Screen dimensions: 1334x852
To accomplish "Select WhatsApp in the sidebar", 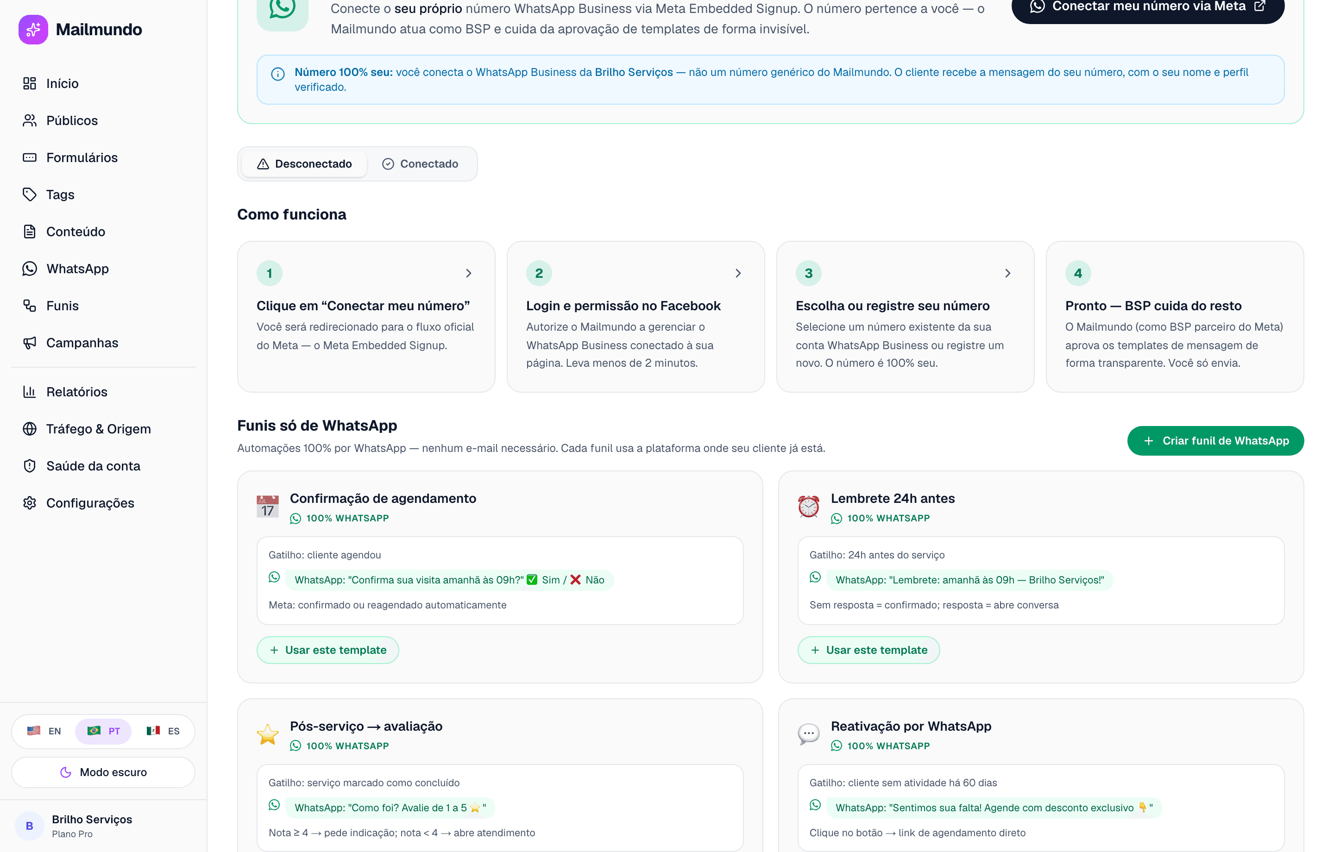I will [103, 269].
